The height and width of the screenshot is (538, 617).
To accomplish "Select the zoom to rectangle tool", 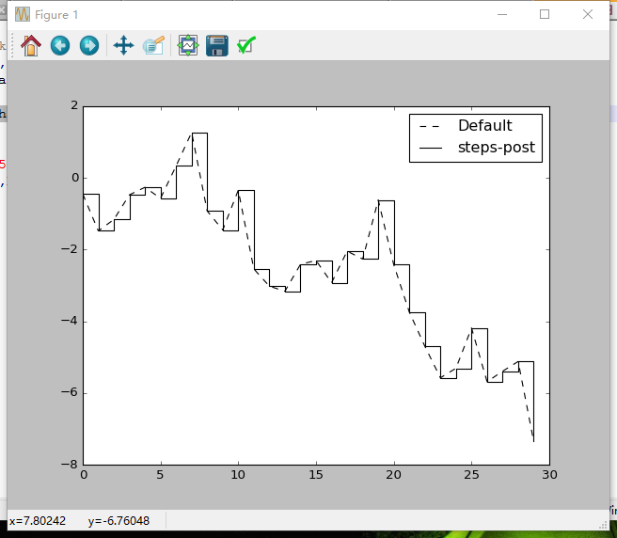I will coord(153,46).
